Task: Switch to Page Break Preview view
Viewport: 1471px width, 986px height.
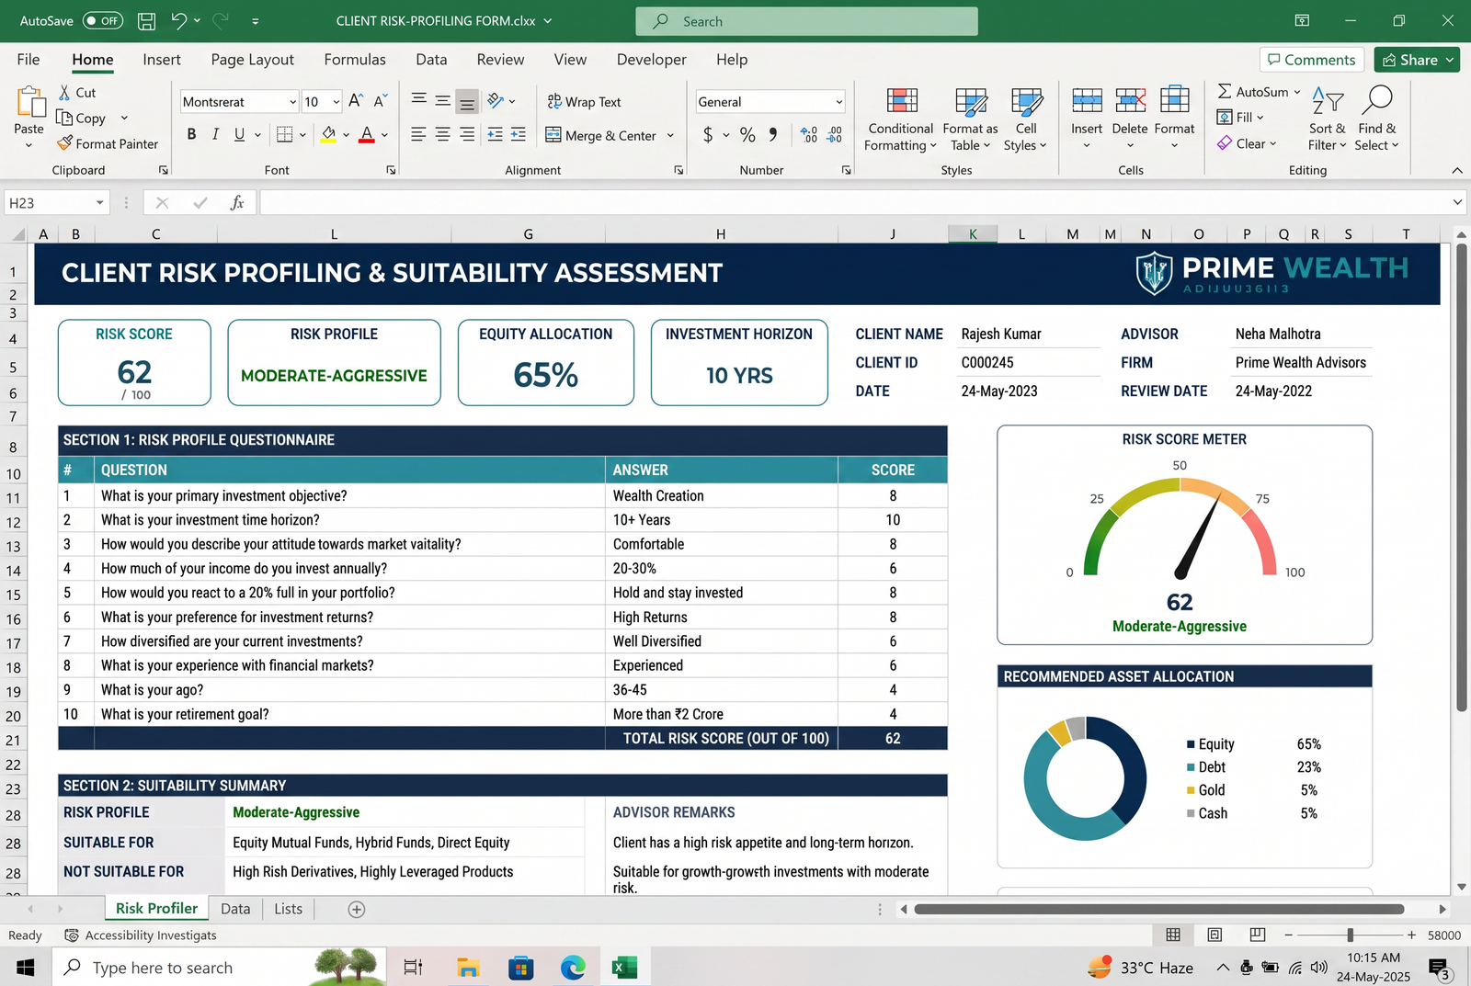Action: pyautogui.click(x=1257, y=935)
